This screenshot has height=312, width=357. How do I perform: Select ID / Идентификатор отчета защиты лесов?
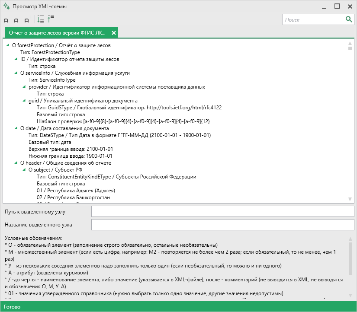point(70,59)
